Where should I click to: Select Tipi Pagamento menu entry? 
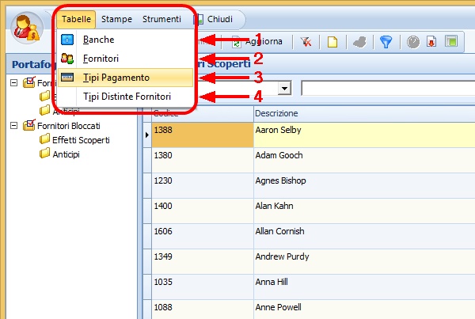116,78
